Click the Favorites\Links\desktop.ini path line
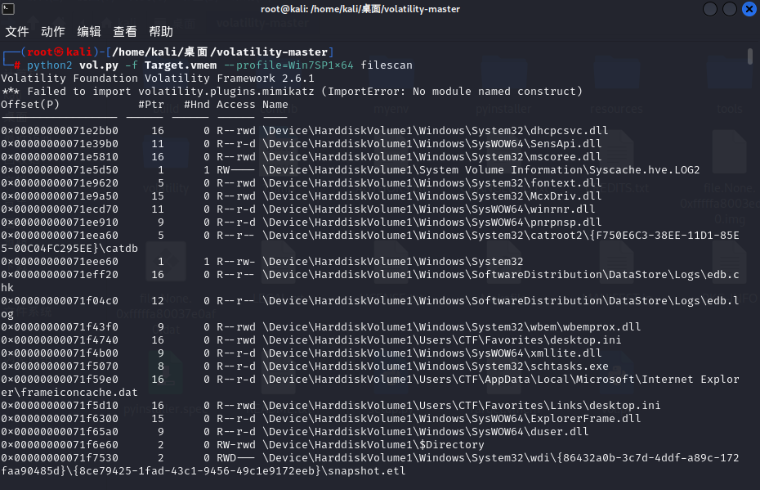 [462, 406]
